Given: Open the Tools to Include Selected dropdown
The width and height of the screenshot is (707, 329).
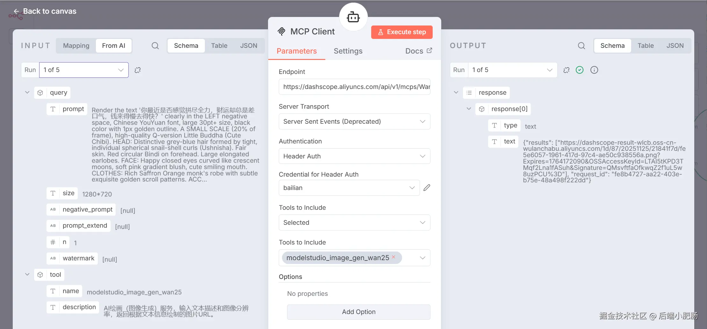Looking at the screenshot, I should click(354, 223).
